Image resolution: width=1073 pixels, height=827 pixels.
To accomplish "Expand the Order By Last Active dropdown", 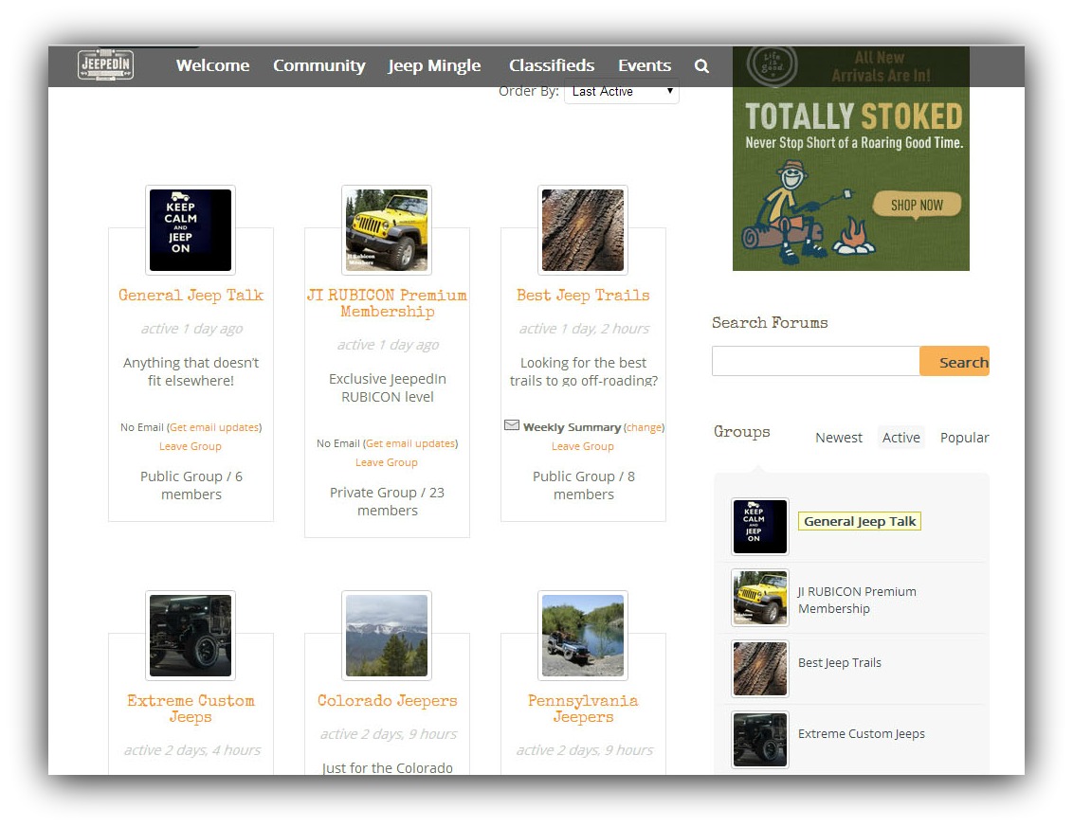I will click(622, 92).
